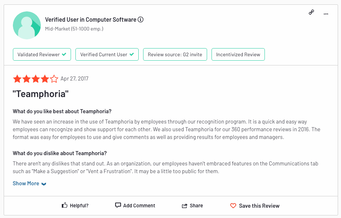This screenshot has width=341, height=218.
Task: Click the share arrow icon
Action: [x=184, y=206]
